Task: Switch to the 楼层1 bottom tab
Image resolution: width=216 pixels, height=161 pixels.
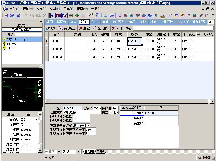Action: [101, 151]
